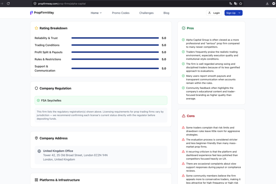Click the Rules & Restrictions rating bar

[x=115, y=59]
